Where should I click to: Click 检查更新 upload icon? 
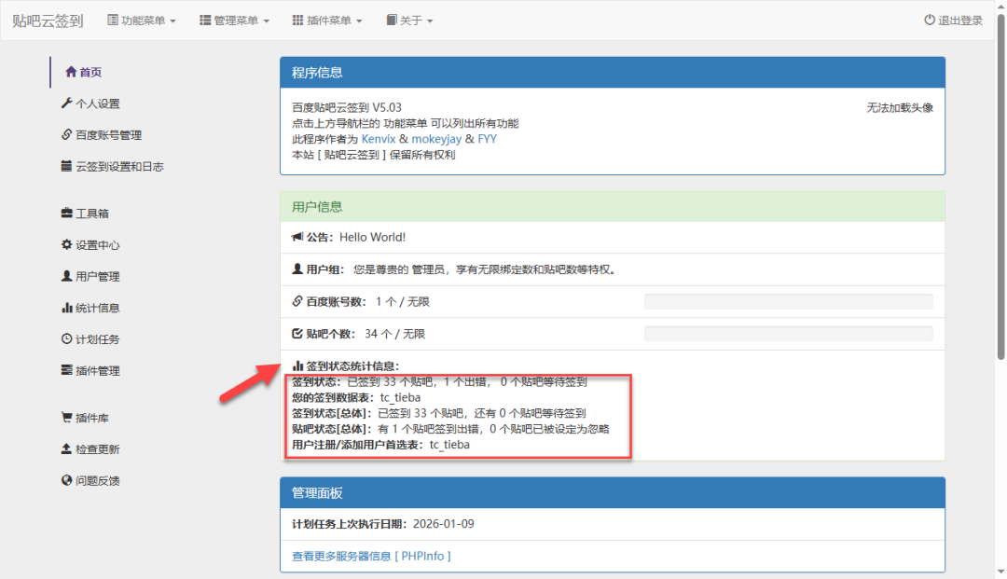click(66, 448)
